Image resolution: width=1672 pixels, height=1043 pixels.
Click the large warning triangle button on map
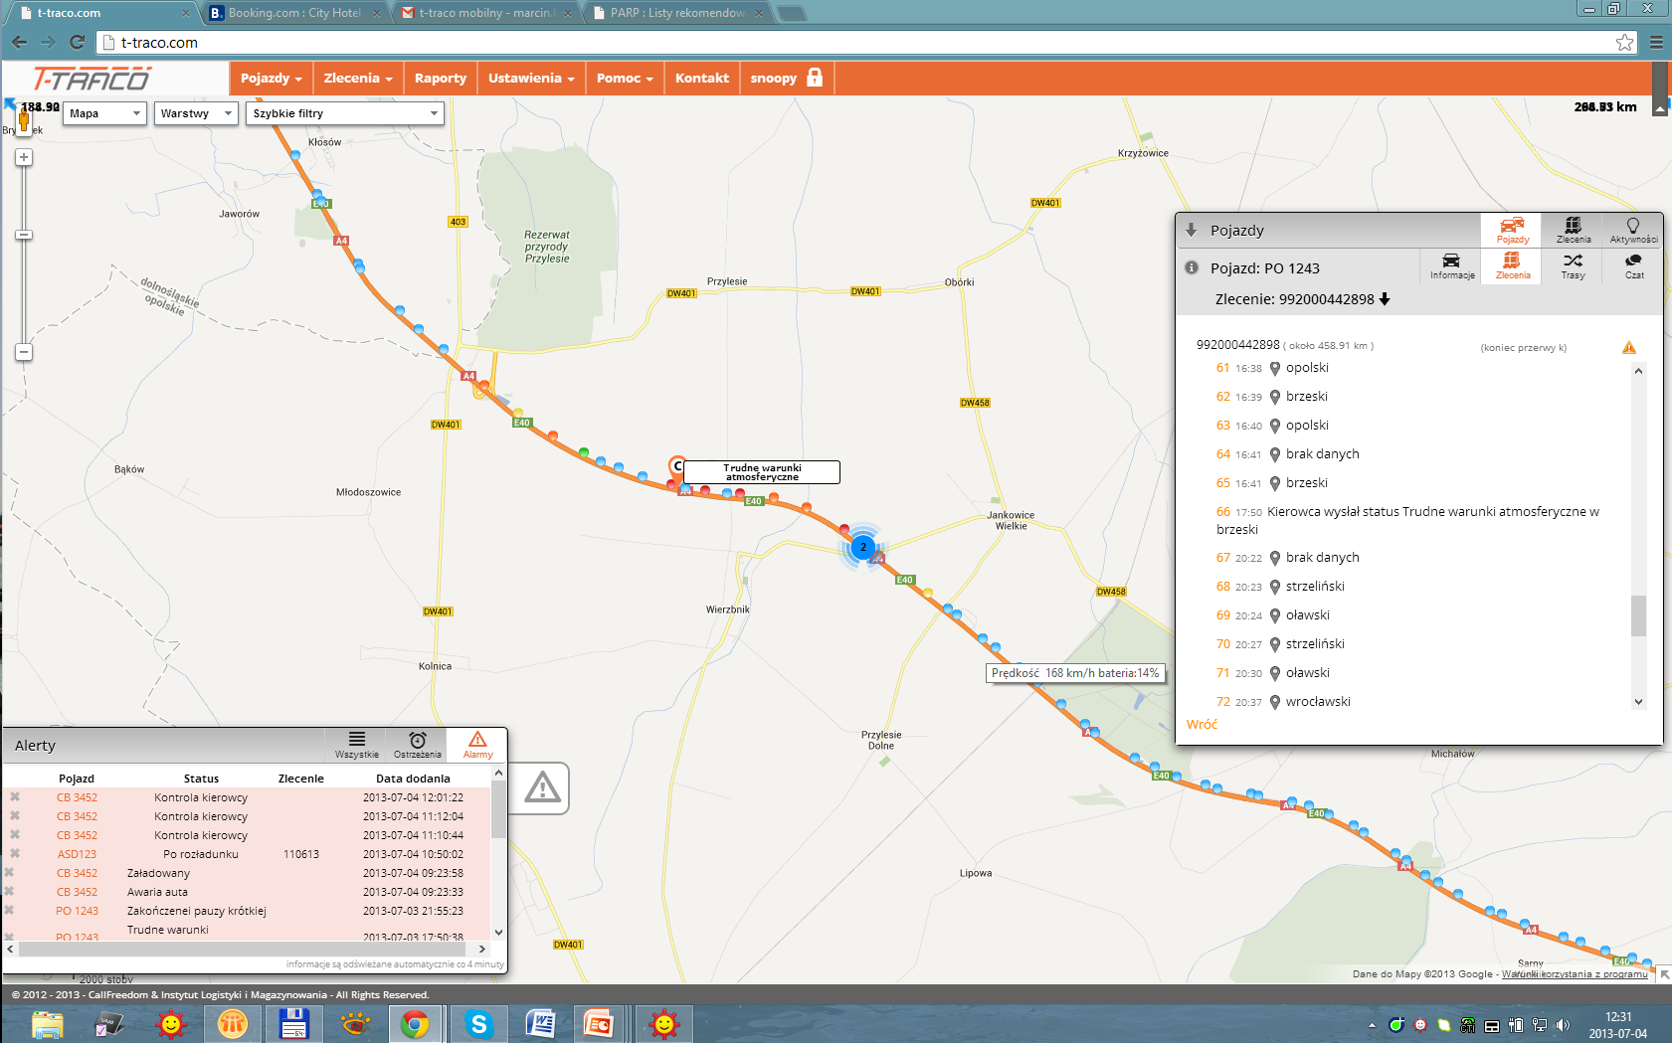point(542,788)
